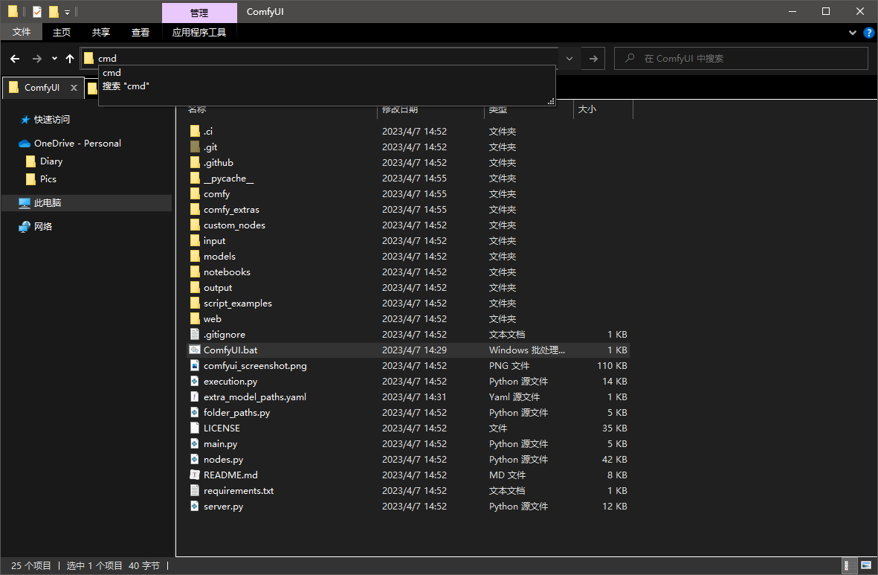Open the blue help icon

pyautogui.click(x=868, y=33)
